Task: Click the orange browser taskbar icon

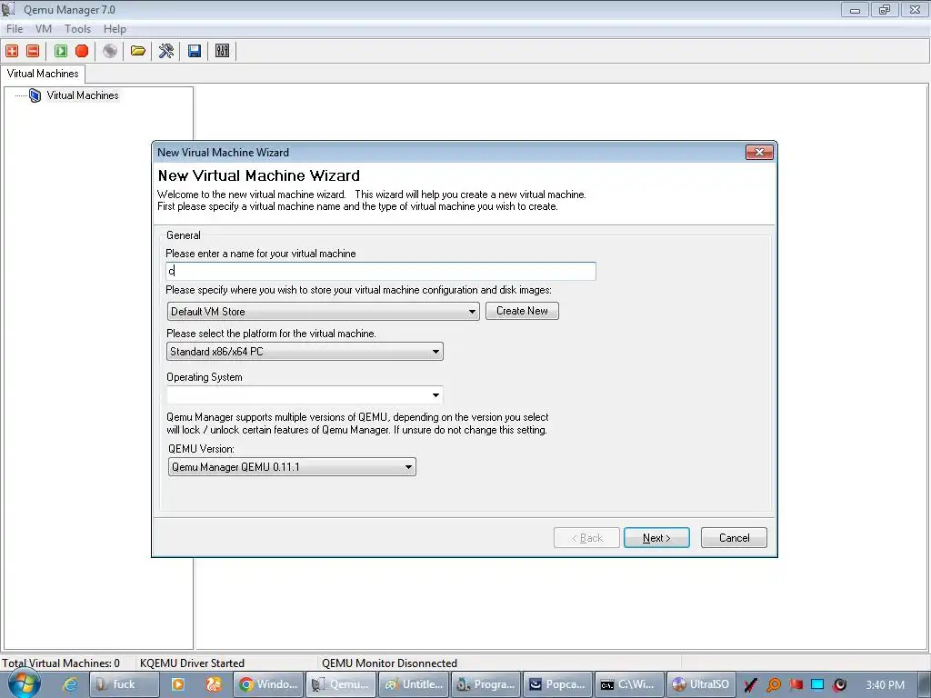Action: 213,684
